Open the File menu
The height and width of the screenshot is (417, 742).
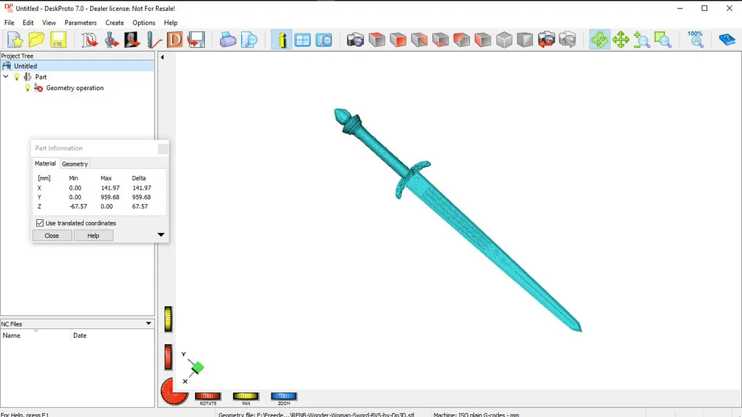tap(9, 23)
